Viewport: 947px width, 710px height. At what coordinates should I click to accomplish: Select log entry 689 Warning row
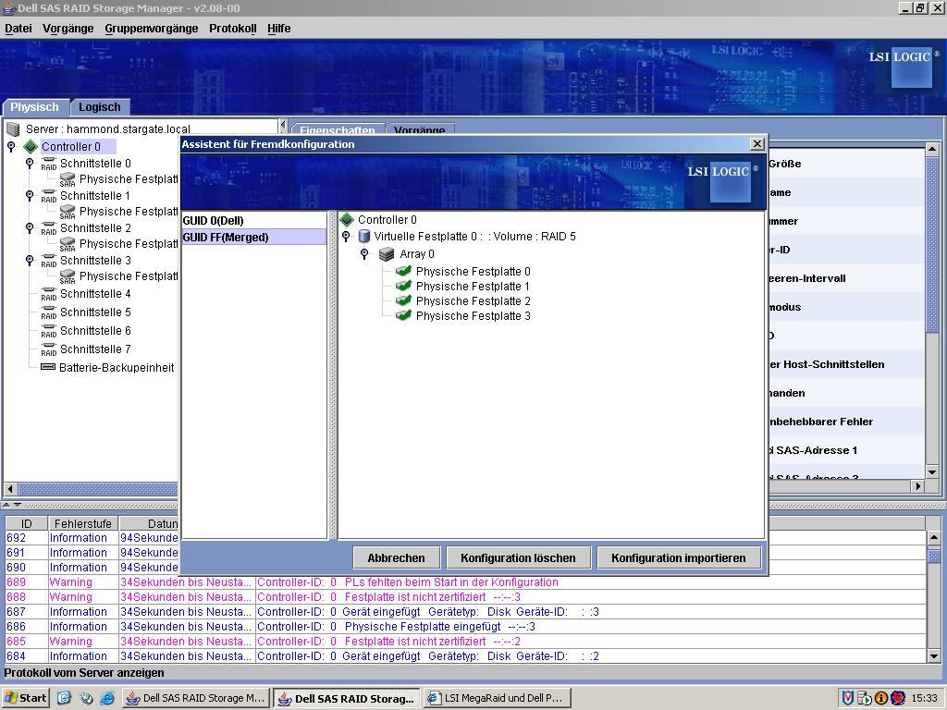coord(465,582)
